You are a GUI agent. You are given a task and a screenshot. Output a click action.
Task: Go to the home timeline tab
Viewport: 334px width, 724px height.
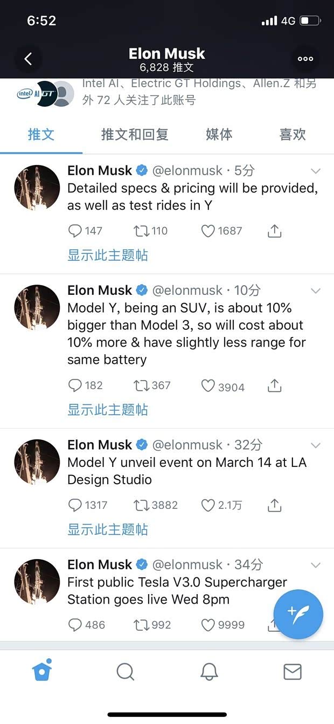tap(42, 671)
